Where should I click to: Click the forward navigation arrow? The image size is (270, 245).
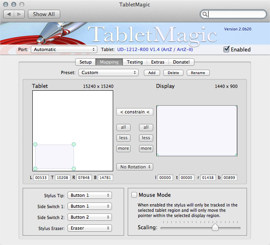pyautogui.click(x=19, y=14)
